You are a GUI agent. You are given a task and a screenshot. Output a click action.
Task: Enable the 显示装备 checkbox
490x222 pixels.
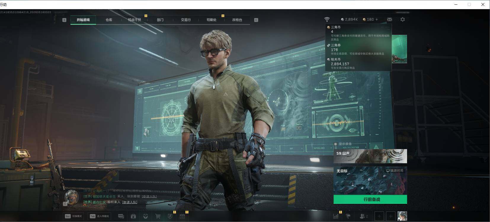click(x=336, y=144)
